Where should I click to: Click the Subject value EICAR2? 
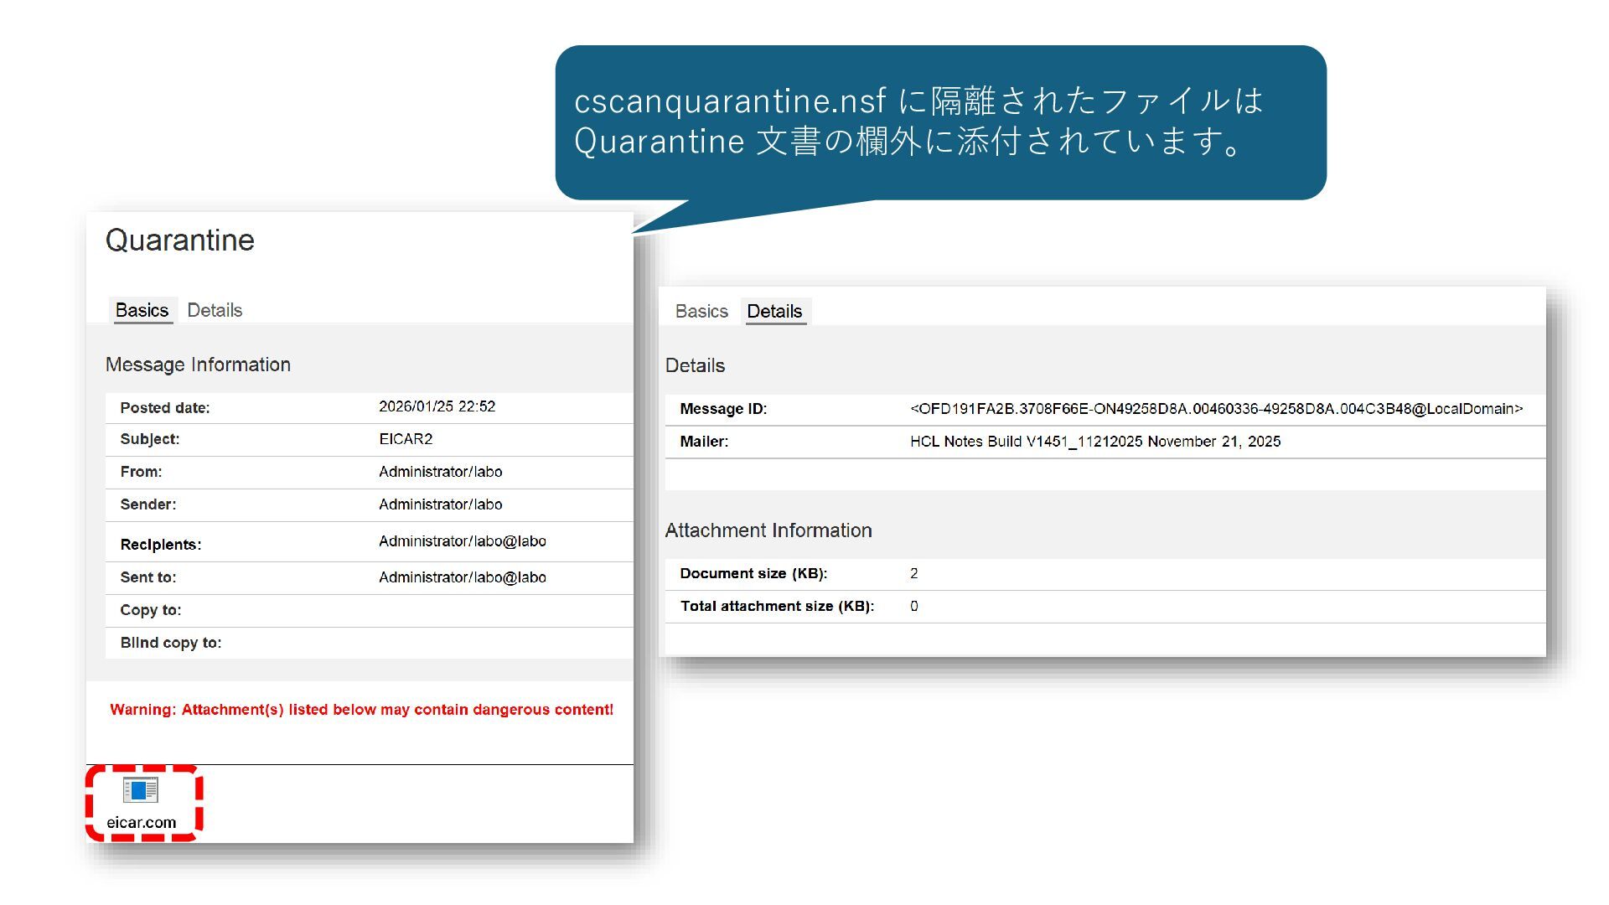coord(406,439)
